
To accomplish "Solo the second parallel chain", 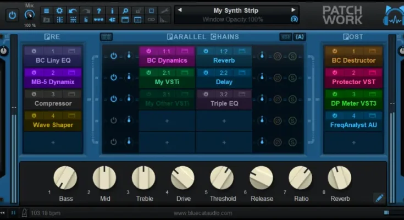I will [293, 78].
